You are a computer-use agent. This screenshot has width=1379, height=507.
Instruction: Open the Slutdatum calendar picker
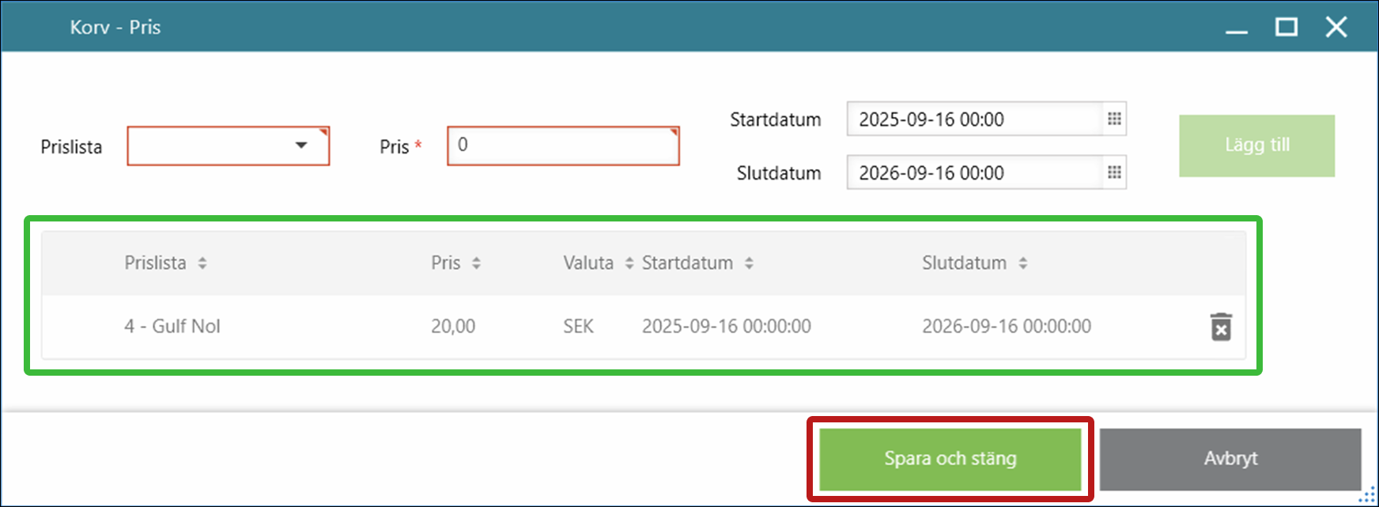click(1114, 172)
